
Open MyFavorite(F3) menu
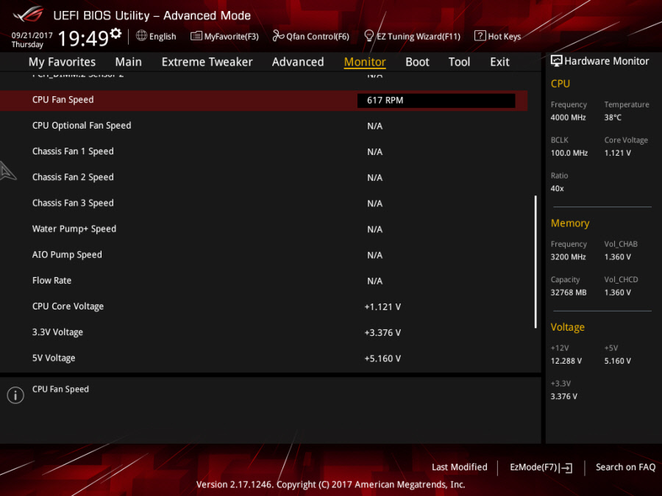224,36
